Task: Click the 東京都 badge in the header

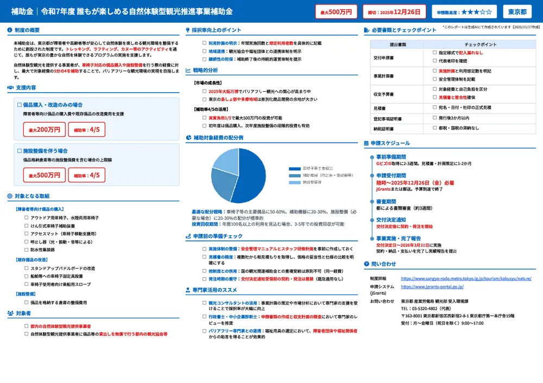Action: coord(517,11)
